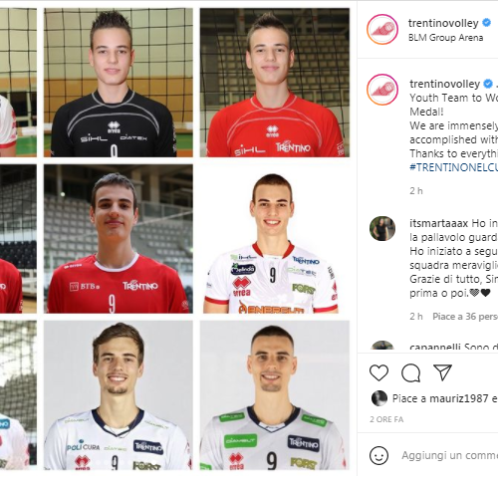The image size is (498, 484).
Task: Open comments with the speech bubble icon
Action: pos(411,372)
